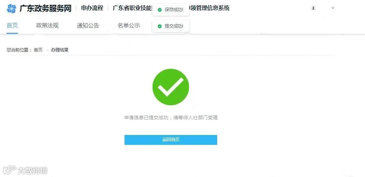365x177 pixels.
Task: Open the 通知公告 tab
Action: point(88,26)
